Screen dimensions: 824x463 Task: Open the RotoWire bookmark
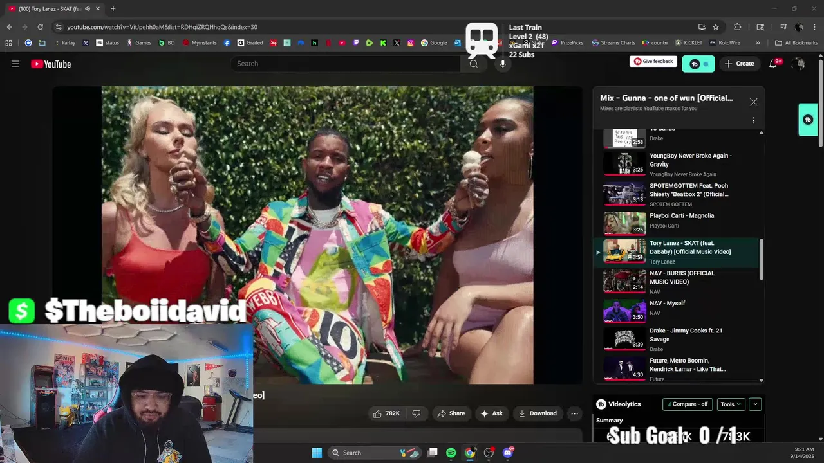click(x=725, y=43)
